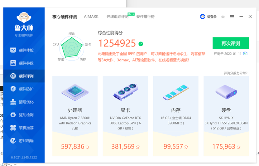Click the hard disk illustration
Viewport: 259px width, 166px height.
tap(226, 92)
